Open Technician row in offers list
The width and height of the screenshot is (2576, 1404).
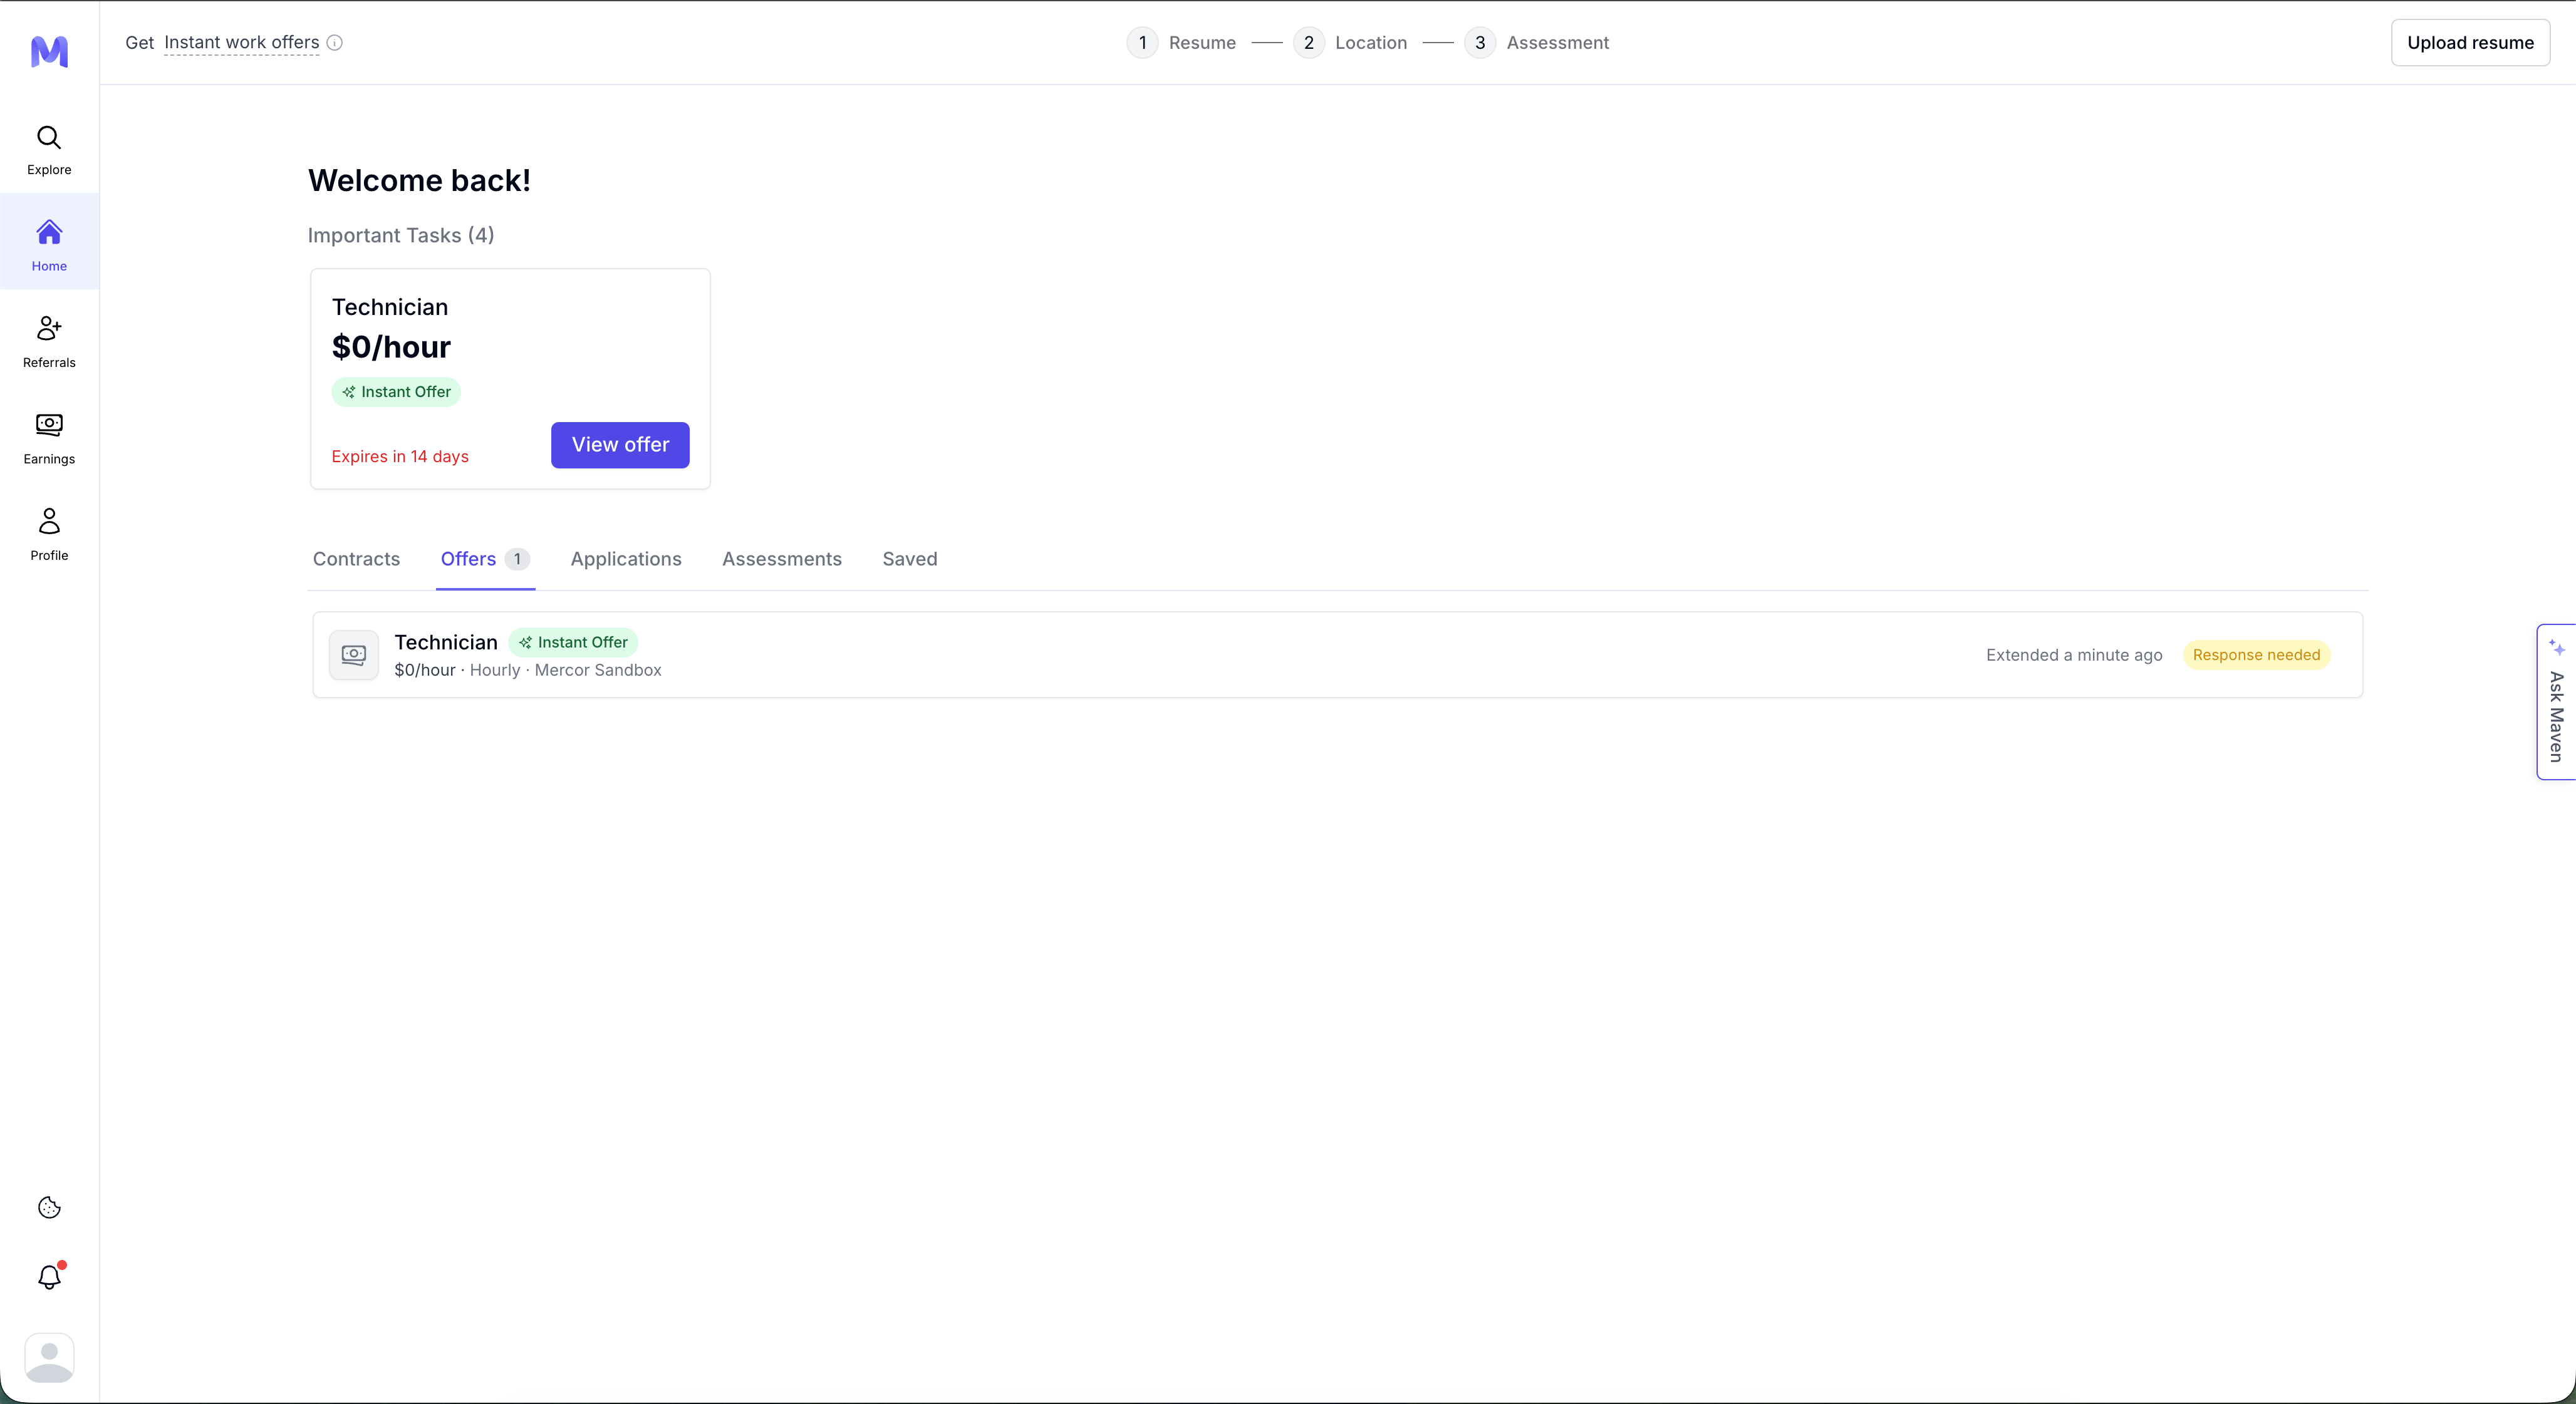point(1337,654)
